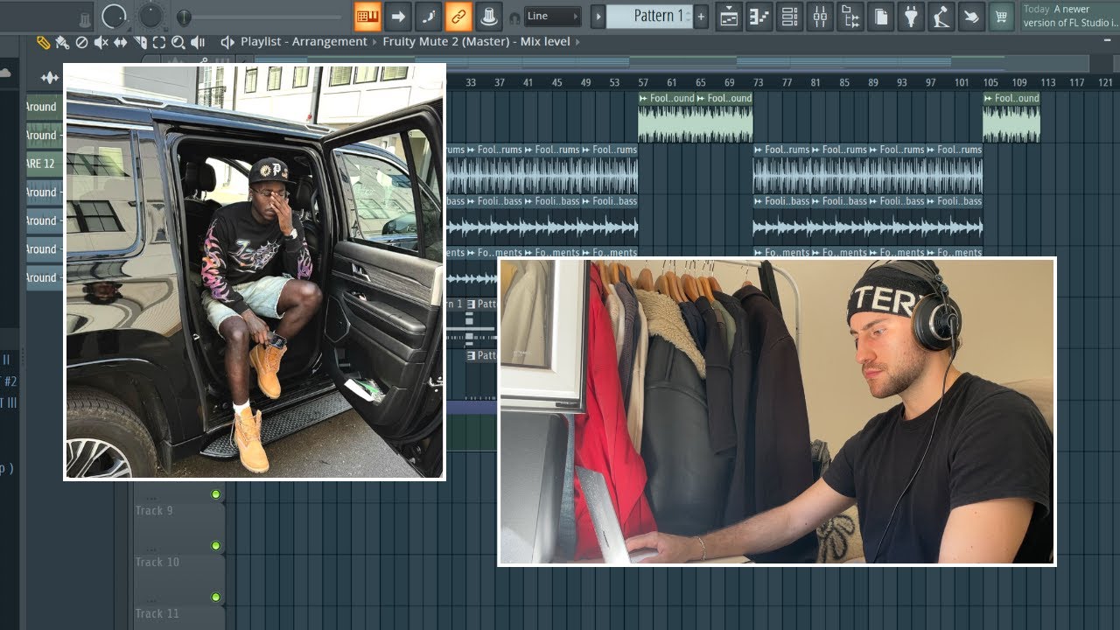Select the Playback tool with the speaker icon
The image size is (1120, 630).
tap(198, 42)
